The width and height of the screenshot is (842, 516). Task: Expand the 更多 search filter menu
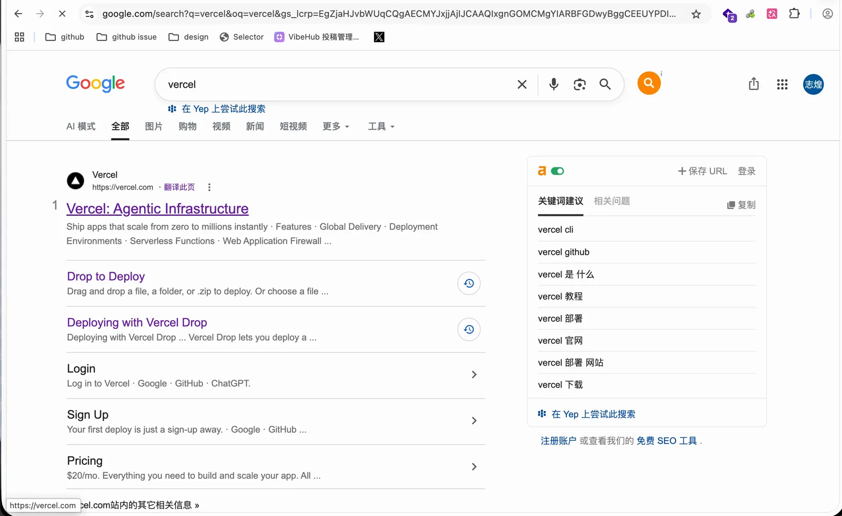pos(336,126)
